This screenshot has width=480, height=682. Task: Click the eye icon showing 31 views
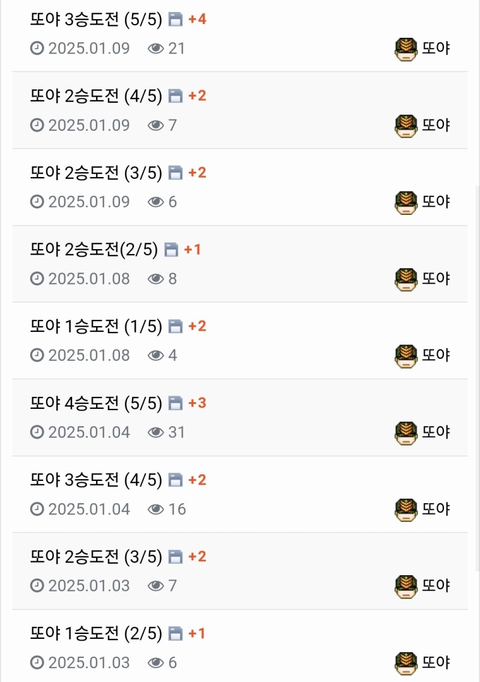coord(156,432)
